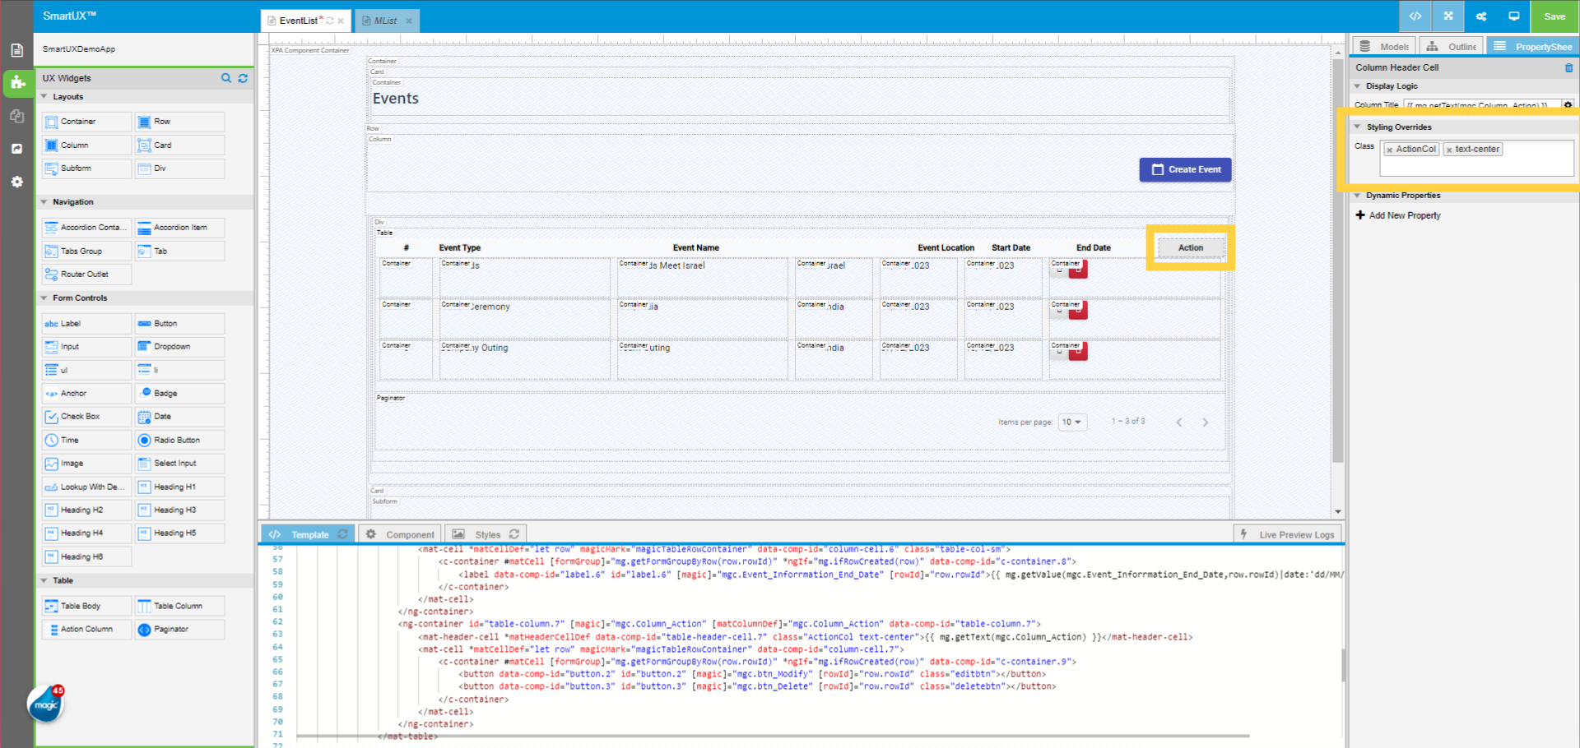Collapse the Layouts widget section
Screen dimensions: 1580x748
tap(44, 96)
